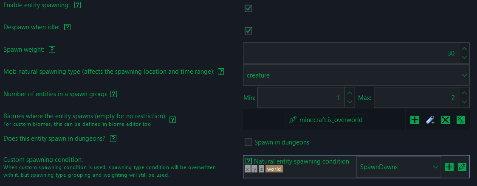The width and height of the screenshot is (477, 186).
Task: Uncheck Enable entity spawning checkbox
Action: (x=248, y=8)
